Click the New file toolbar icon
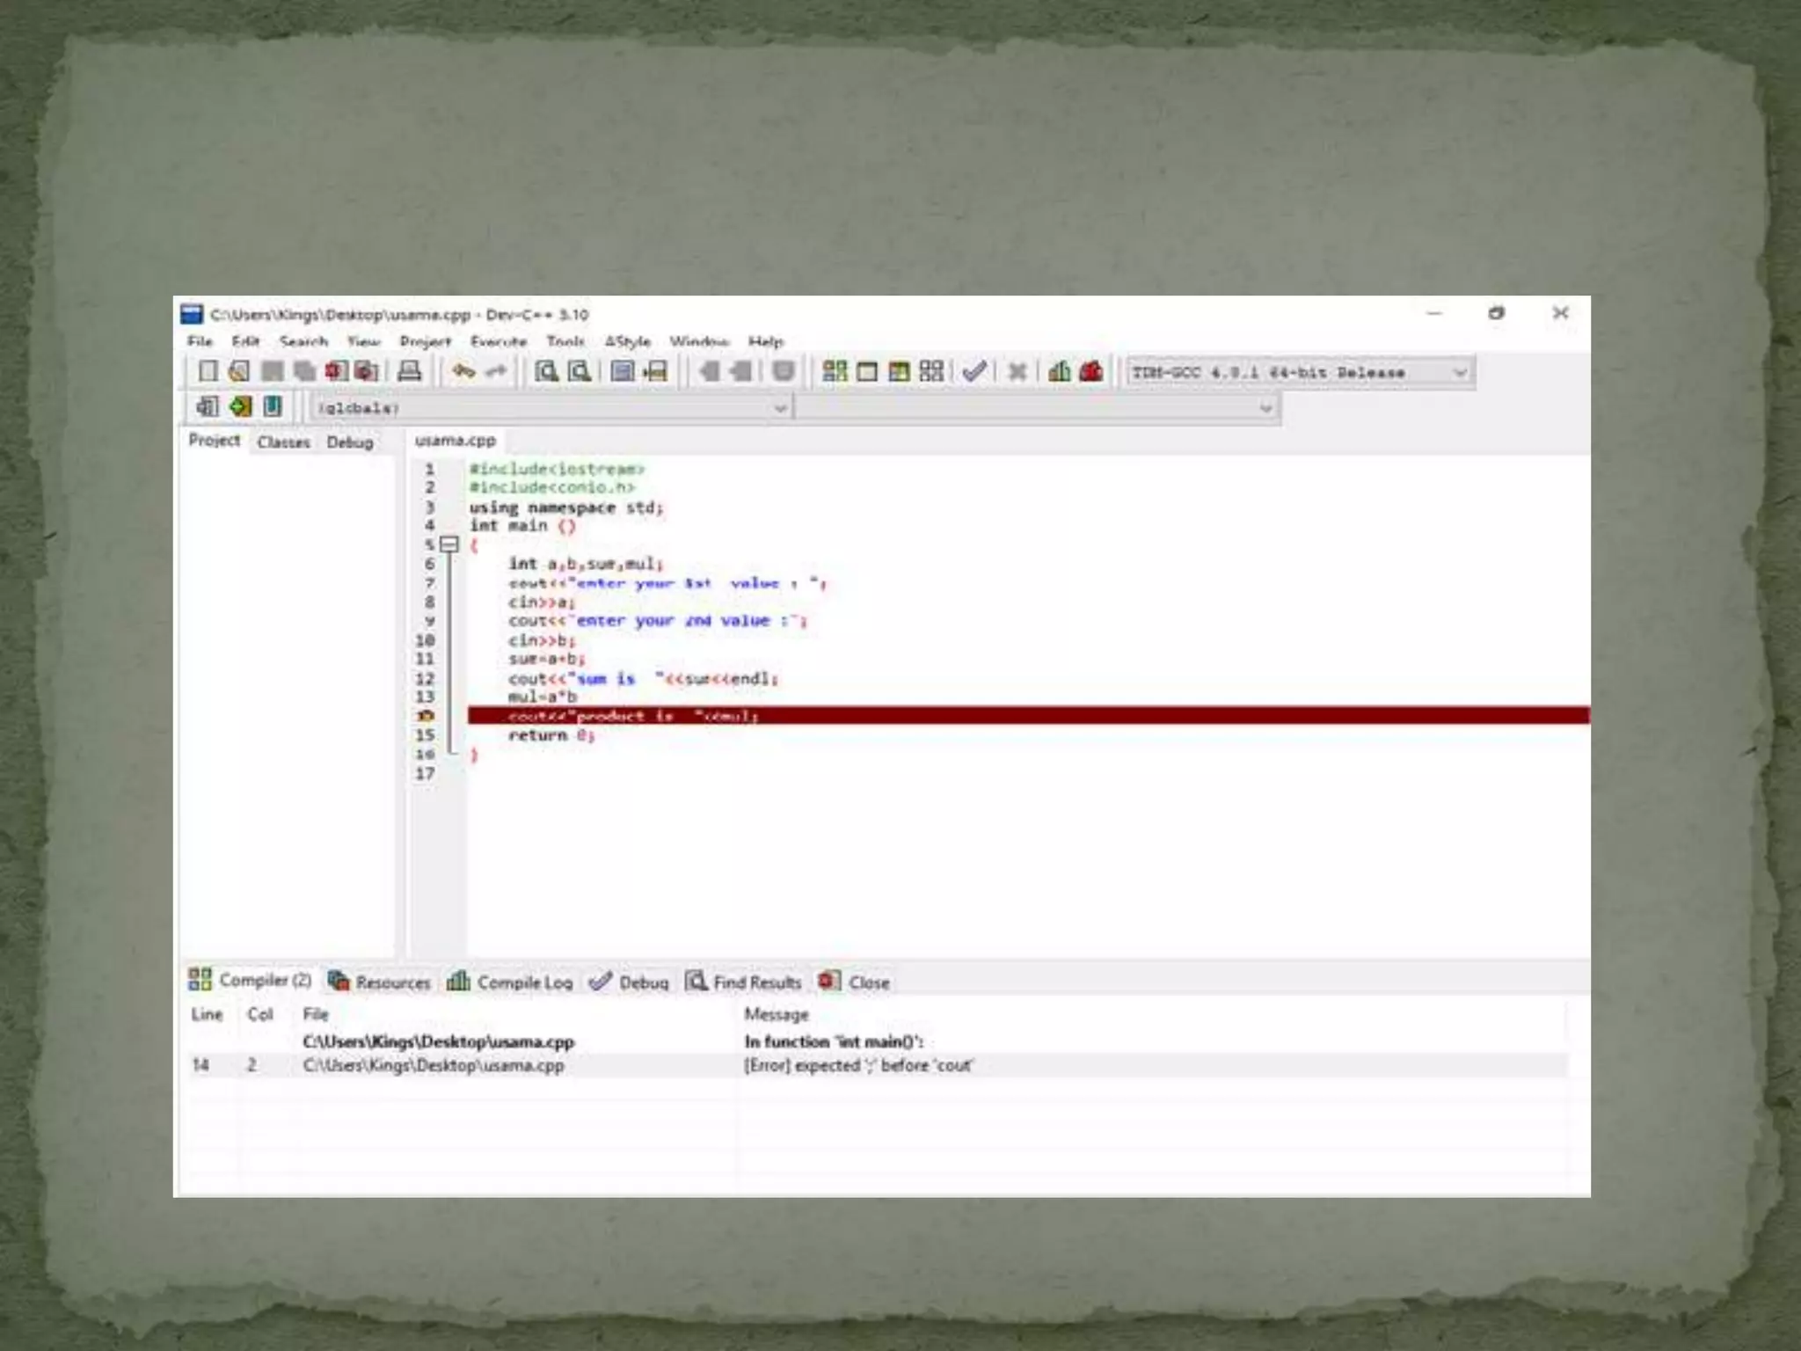The image size is (1801, 1351). click(208, 371)
